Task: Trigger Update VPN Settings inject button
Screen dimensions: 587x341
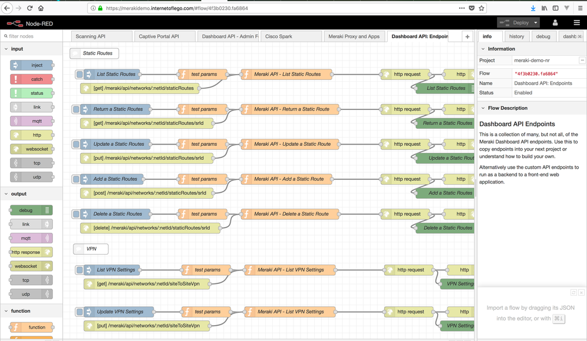Action: click(x=79, y=312)
